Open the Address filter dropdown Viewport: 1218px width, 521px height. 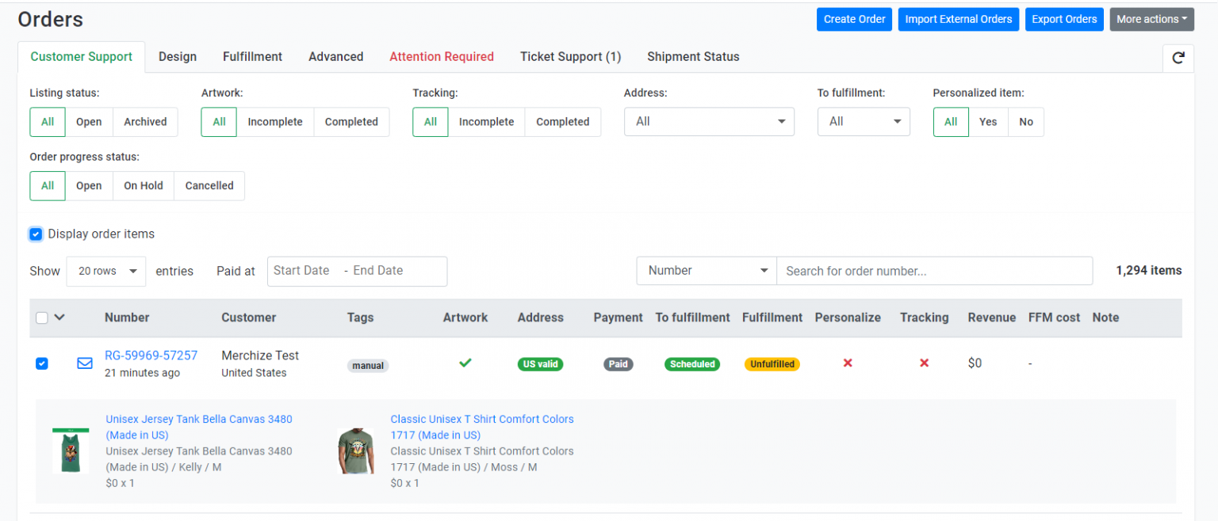(709, 122)
